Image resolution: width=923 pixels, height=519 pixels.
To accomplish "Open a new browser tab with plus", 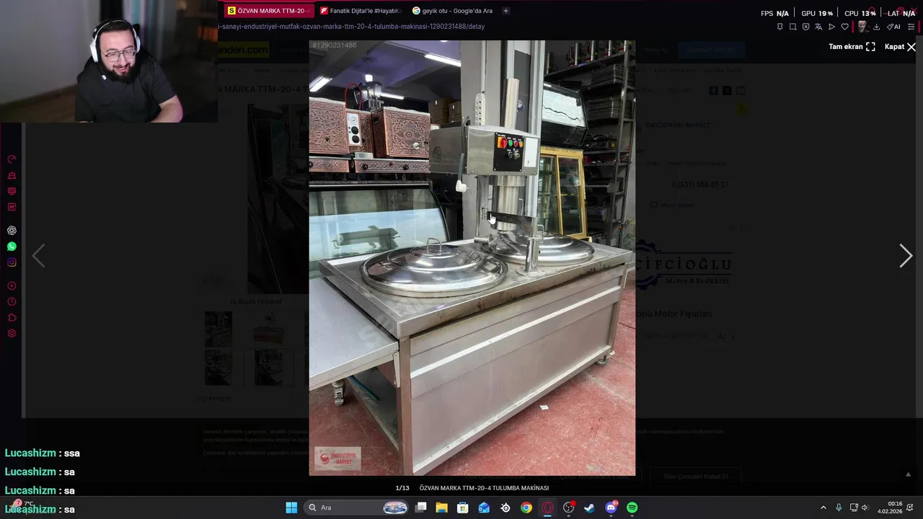I will click(505, 11).
